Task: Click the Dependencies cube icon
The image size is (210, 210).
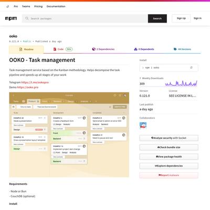Action: (x=93, y=49)
